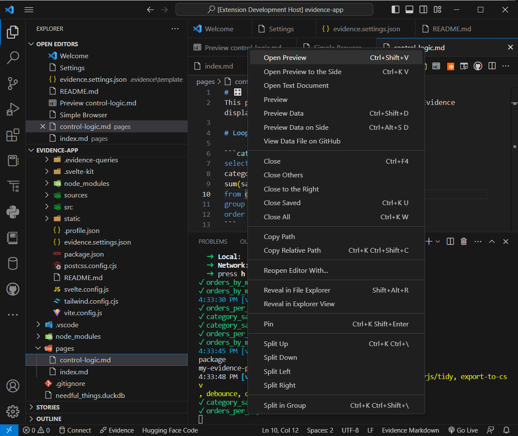Toggle the panel layout in the title bar

click(409, 9)
